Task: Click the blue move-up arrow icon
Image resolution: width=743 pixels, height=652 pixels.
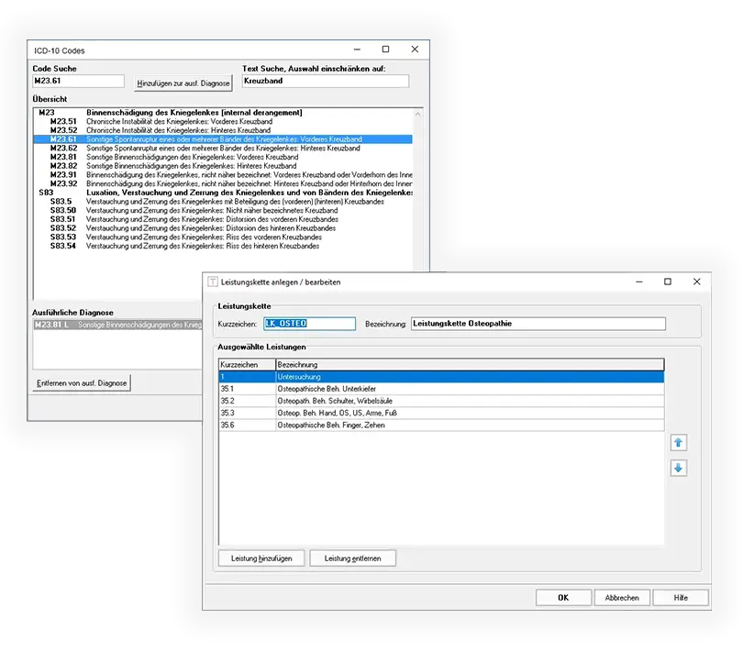Action: pos(679,443)
